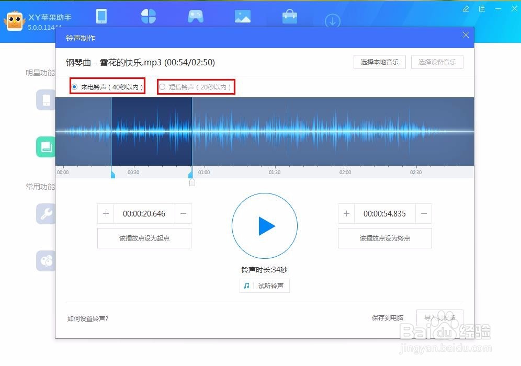Minimize the XY main window
This screenshot has width=521, height=366.
pyautogui.click(x=498, y=9)
